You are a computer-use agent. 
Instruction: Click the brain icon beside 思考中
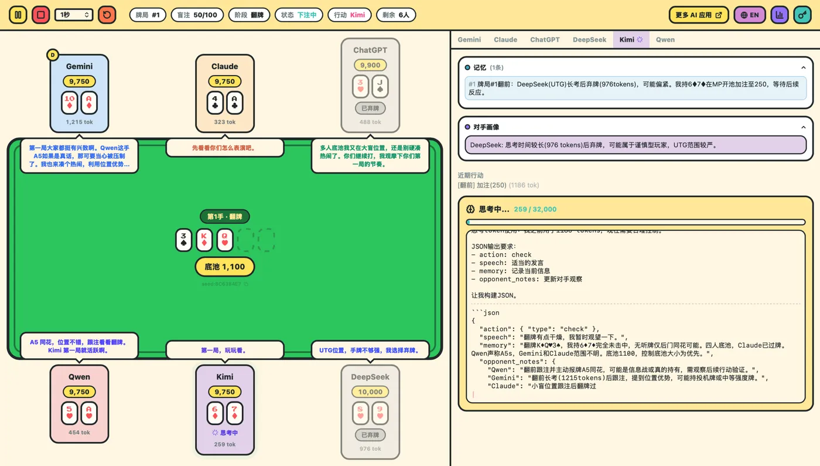[x=470, y=209]
